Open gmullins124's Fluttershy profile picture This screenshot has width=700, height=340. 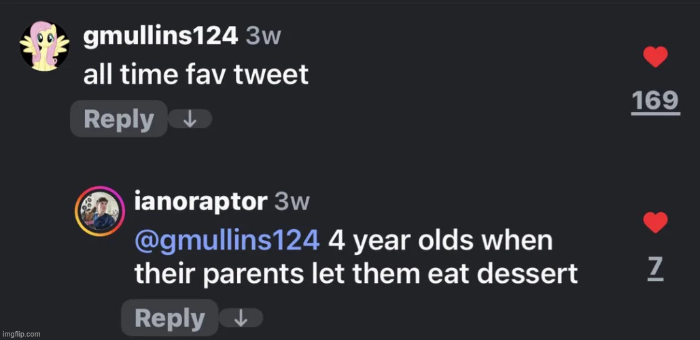pos(44,46)
